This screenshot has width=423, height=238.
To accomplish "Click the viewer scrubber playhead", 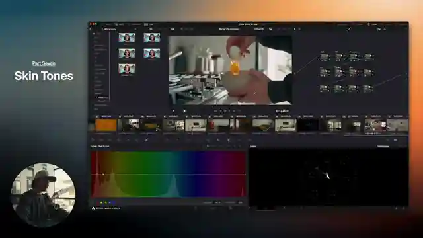I will click(213, 107).
